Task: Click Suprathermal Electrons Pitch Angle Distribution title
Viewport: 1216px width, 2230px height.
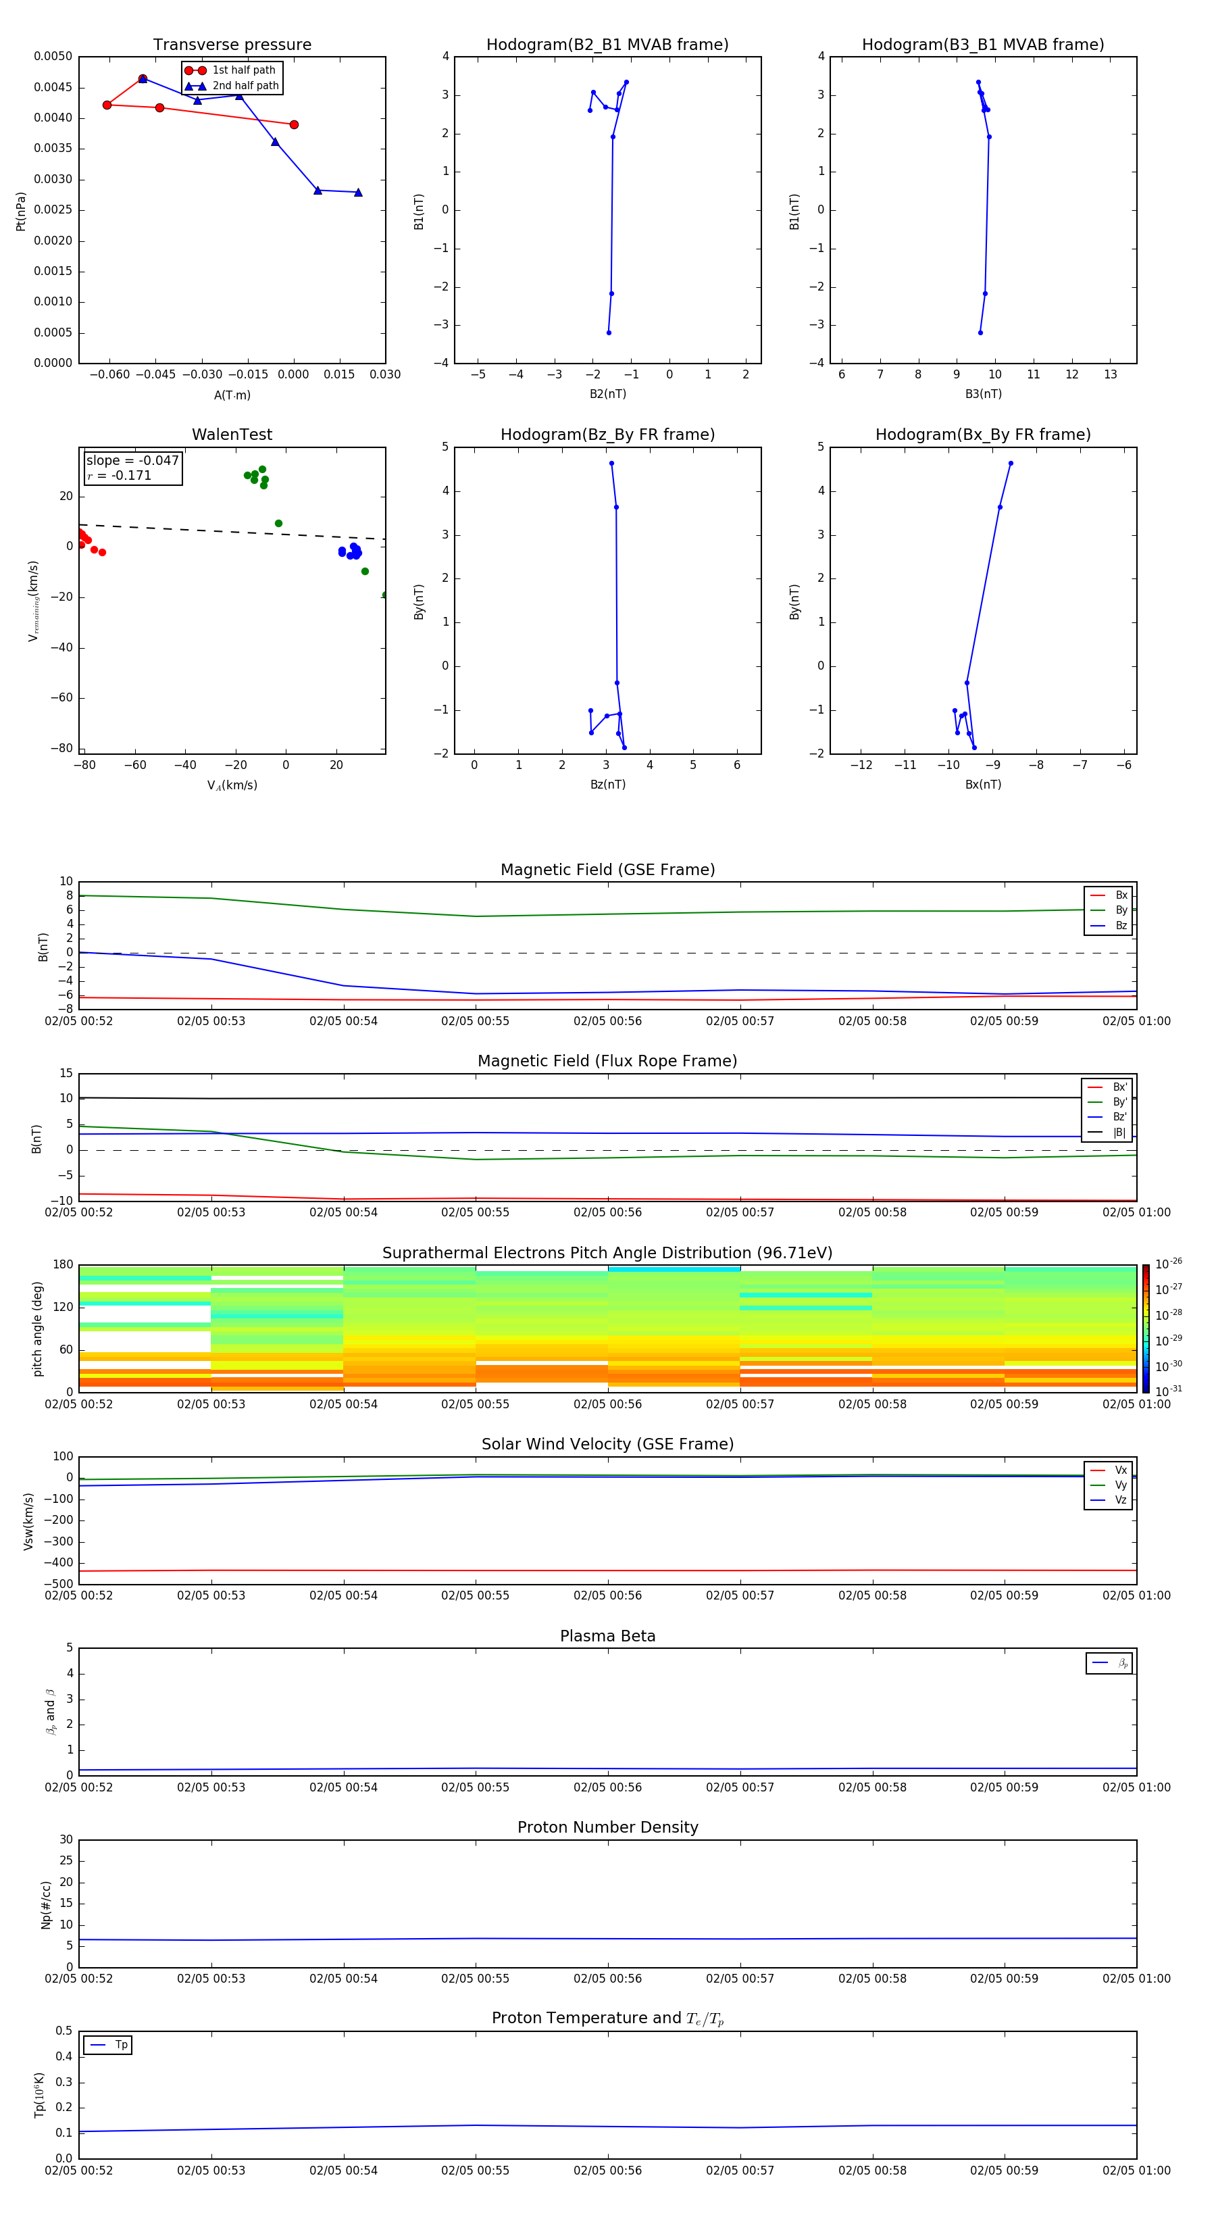Action: [x=607, y=1254]
